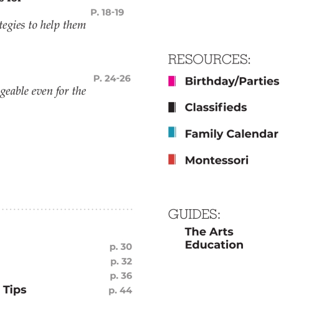Click the pink Birthday/Parties color marker
The width and height of the screenshot is (319, 319).
(172, 81)
